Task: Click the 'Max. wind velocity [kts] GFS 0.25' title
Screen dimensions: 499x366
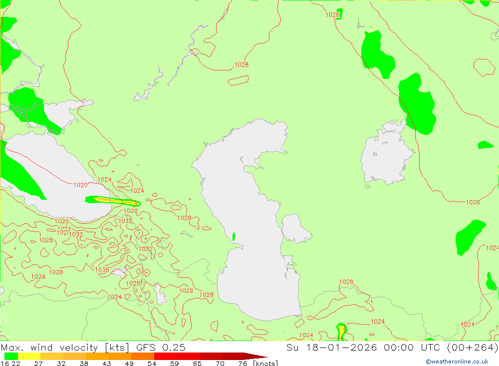Action: (93, 347)
